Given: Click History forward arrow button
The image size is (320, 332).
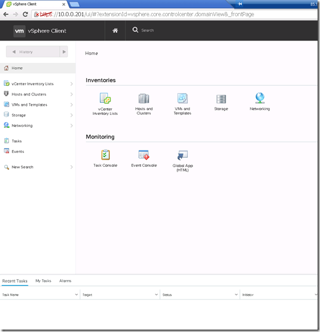Looking at the screenshot, I should point(64,51).
